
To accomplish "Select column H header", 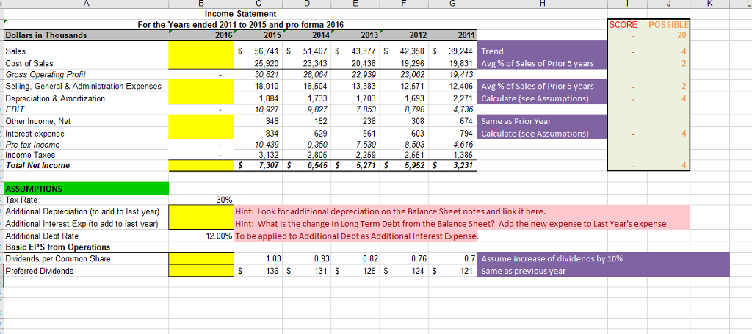I will tap(542, 3).
